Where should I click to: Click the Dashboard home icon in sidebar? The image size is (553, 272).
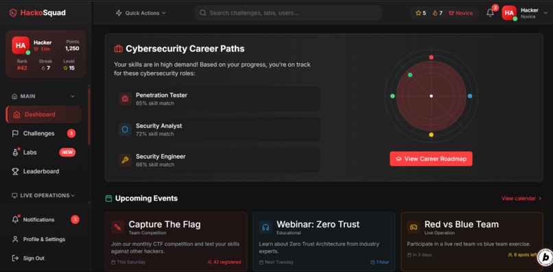pos(16,115)
